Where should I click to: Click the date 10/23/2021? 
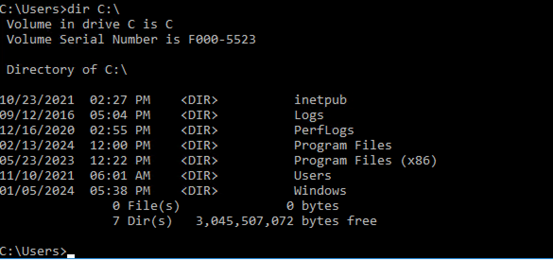[x=37, y=100]
